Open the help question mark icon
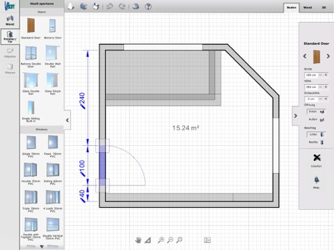This screenshot has width=334, height=250. (x=148, y=6)
